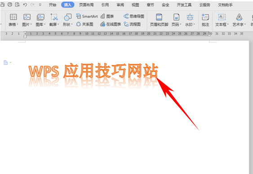Open the 文档助手 tab
This screenshot has height=174, width=253.
point(225,5)
